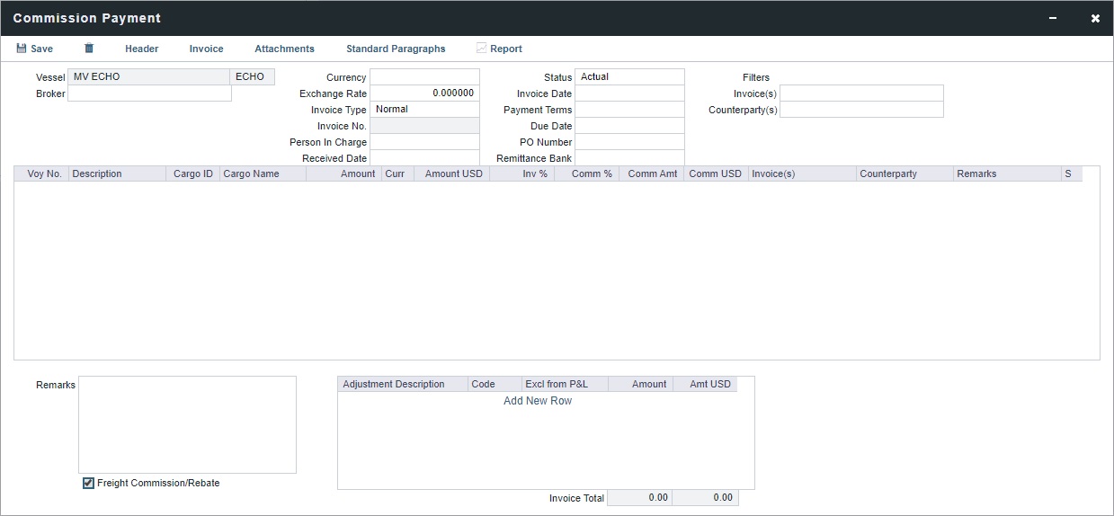1114x516 pixels.
Task: Focus the Remarks text area
Action: tap(187, 424)
